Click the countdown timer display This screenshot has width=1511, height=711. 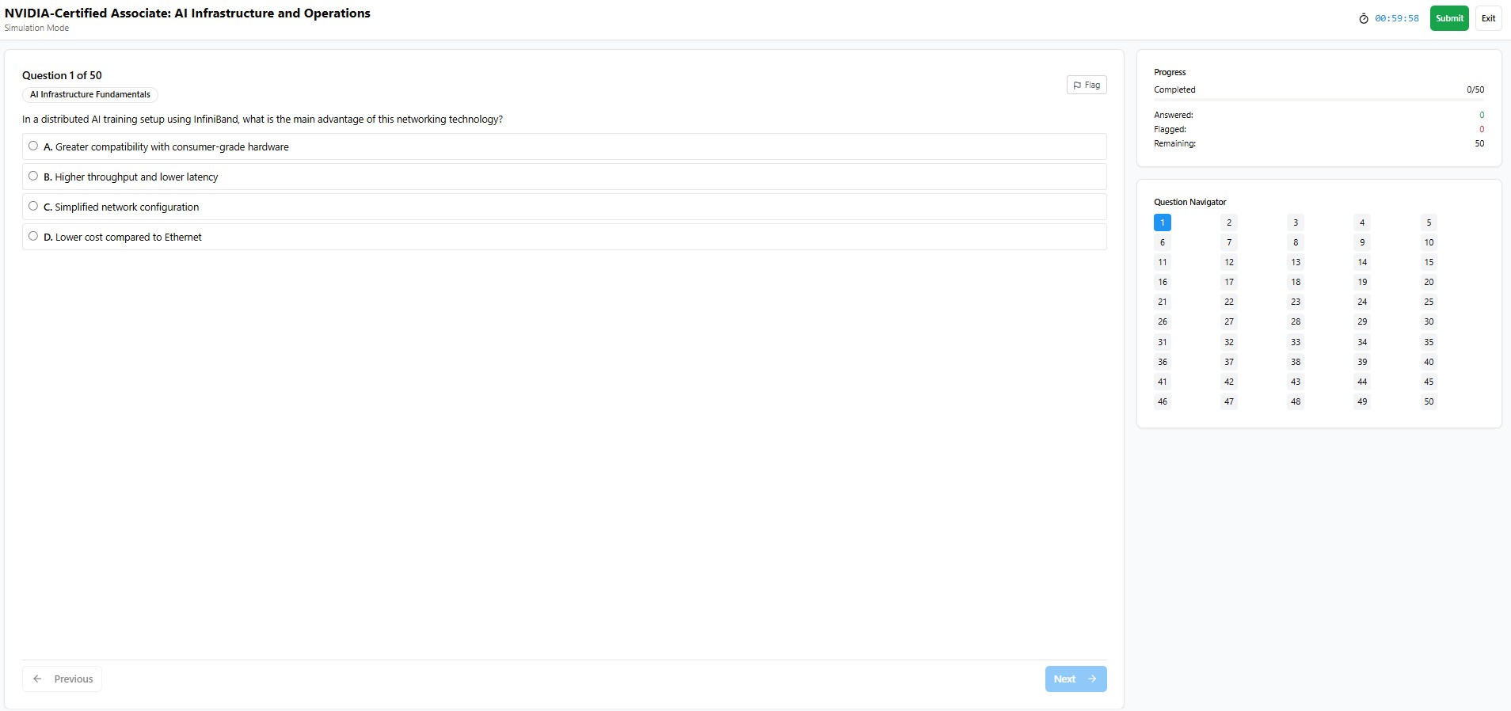point(1396,18)
